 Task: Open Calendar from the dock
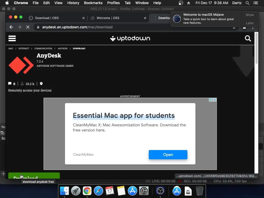tap(110, 191)
